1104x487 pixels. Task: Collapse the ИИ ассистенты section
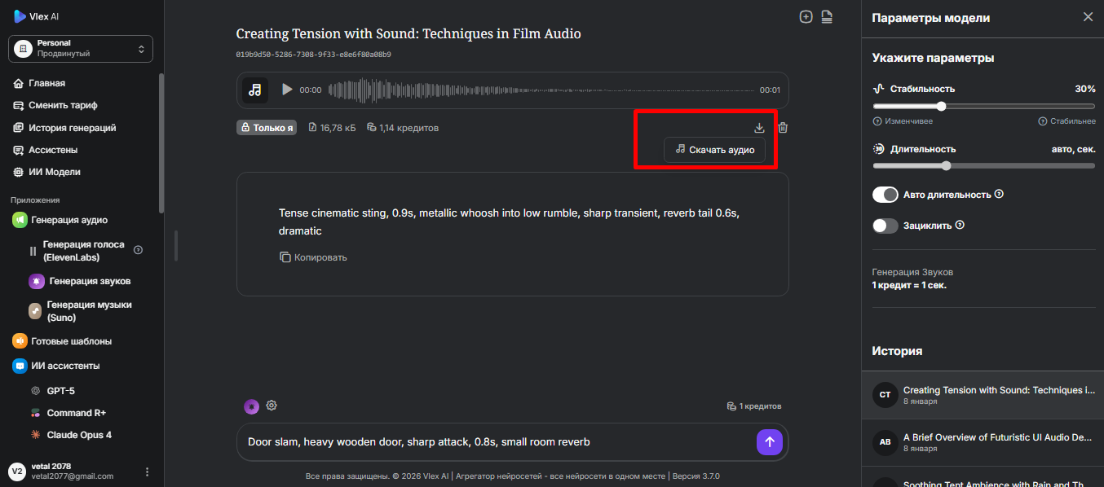65,366
